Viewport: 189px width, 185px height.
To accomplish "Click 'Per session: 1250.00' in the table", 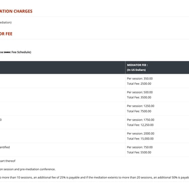I will tap(141, 106).
